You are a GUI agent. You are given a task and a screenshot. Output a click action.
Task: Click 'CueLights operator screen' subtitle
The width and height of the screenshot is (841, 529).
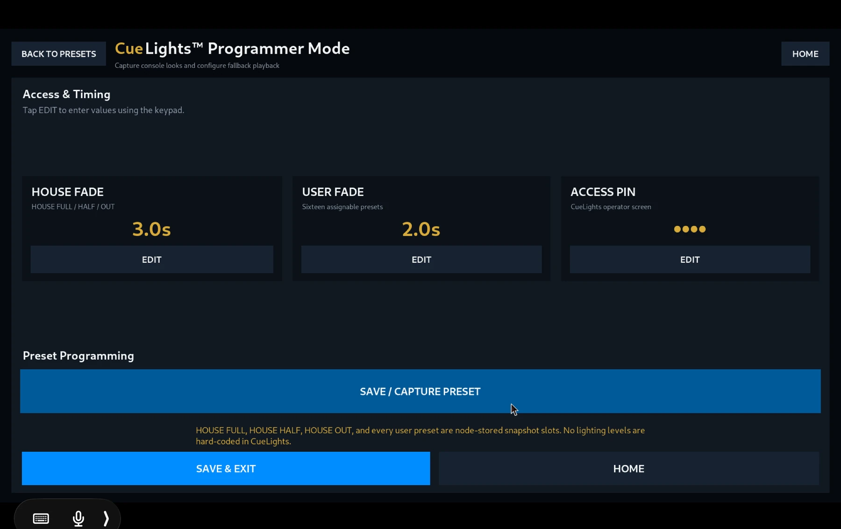(611, 207)
